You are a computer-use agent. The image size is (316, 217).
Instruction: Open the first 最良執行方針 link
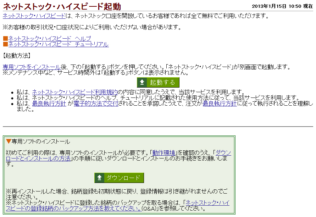coord(49,104)
